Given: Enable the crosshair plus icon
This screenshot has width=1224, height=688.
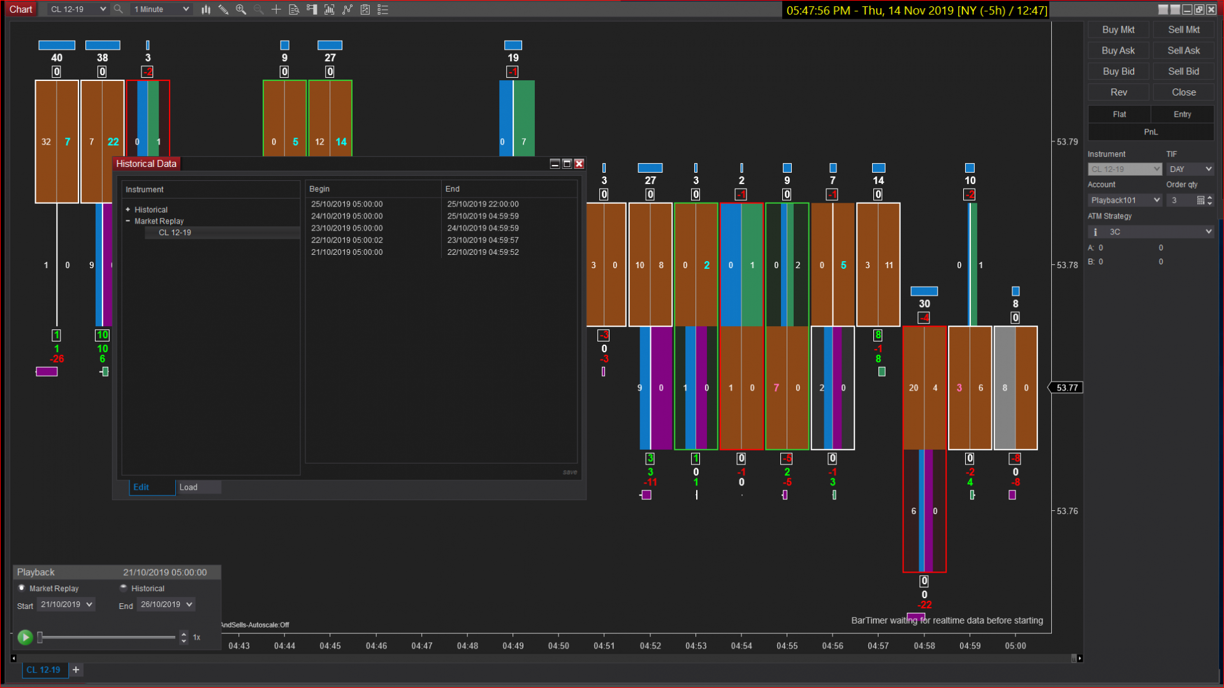Looking at the screenshot, I should pos(276,10).
